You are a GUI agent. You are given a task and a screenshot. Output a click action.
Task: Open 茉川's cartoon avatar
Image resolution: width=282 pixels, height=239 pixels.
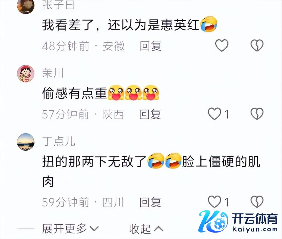pyautogui.click(x=26, y=73)
